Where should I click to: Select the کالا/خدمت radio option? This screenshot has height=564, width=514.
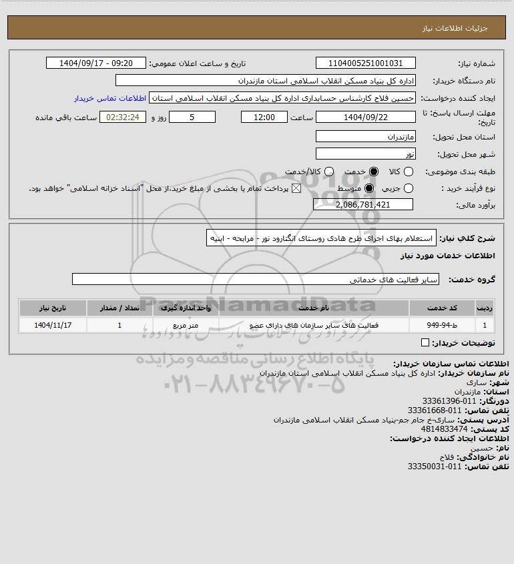329,172
